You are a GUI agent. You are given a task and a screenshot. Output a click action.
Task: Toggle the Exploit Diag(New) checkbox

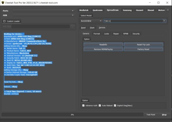(115, 105)
